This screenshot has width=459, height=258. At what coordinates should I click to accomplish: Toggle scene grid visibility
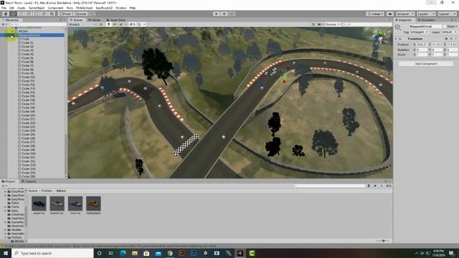pos(140,24)
